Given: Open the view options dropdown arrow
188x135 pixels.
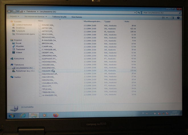Looking at the screenshot, I should click(167, 18).
